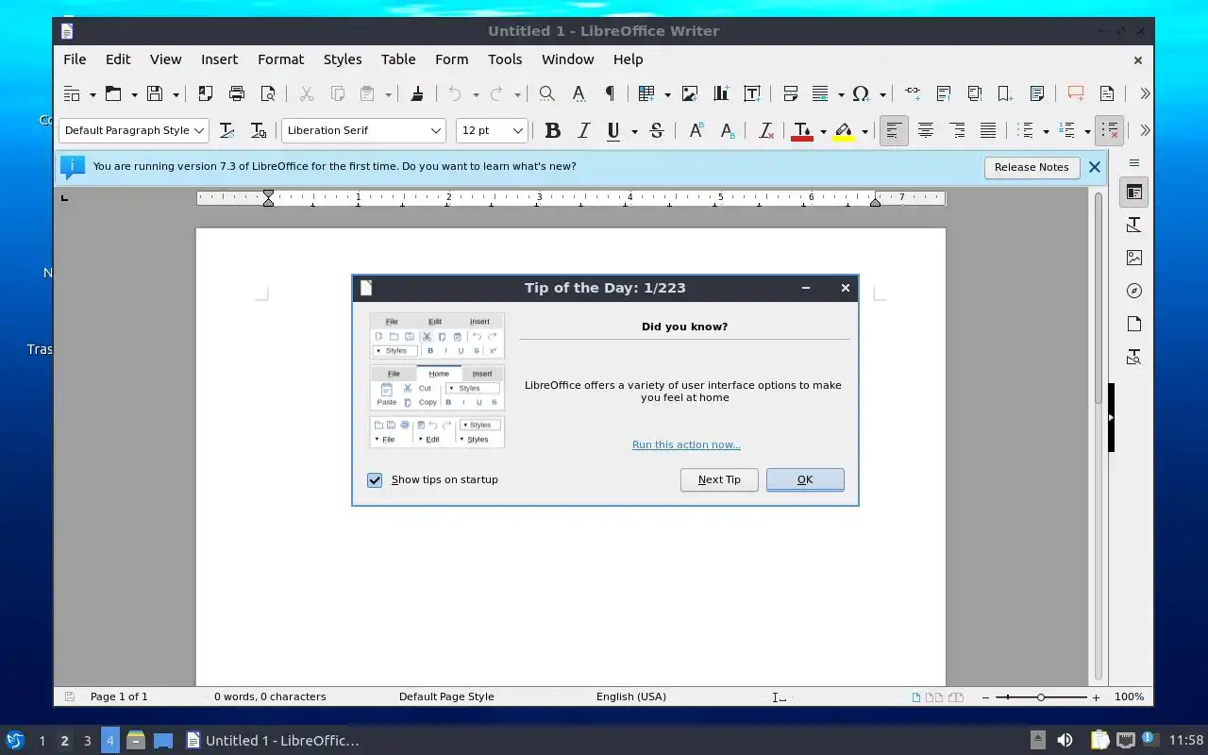Viewport: 1208px width, 755px height.
Task: Insert a comment icon
Action: pos(1076,93)
